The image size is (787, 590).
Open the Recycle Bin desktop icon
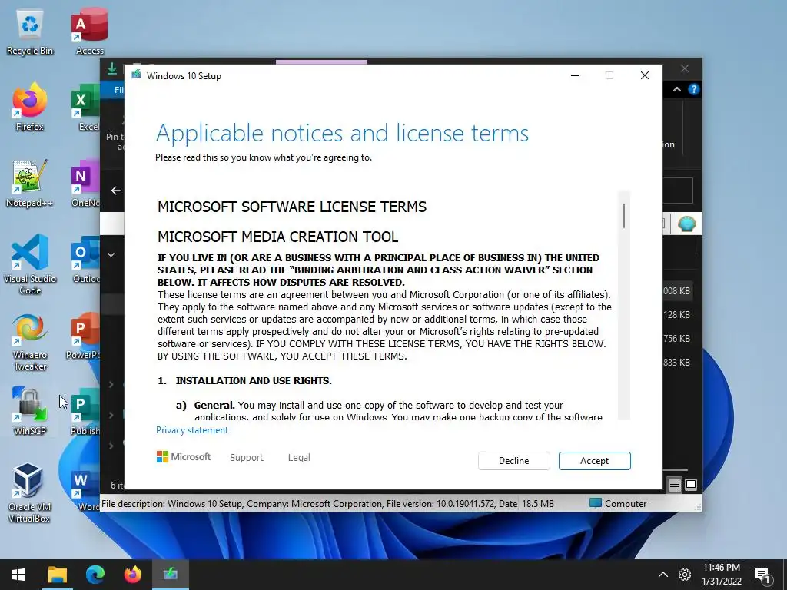point(30,32)
